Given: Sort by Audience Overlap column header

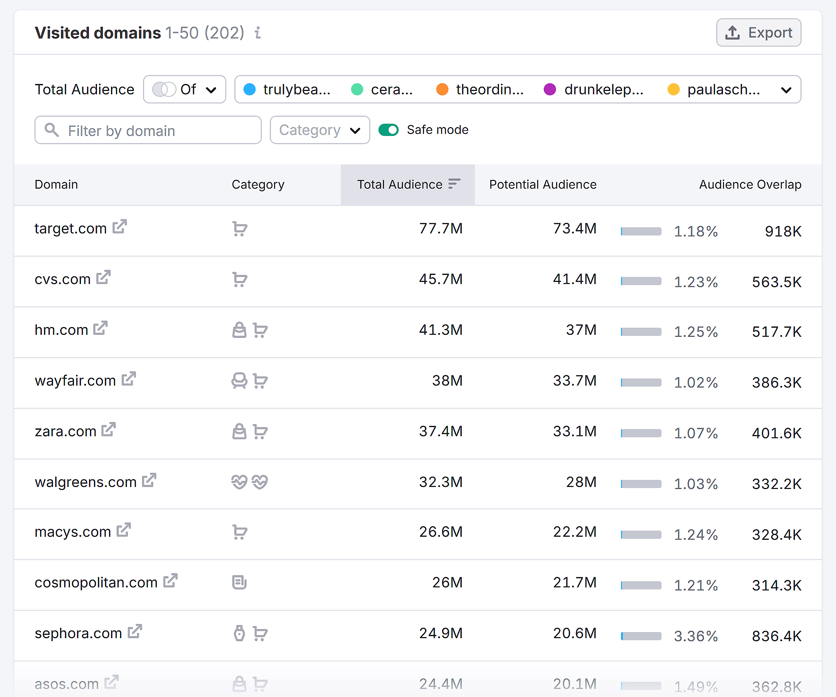Looking at the screenshot, I should 750,185.
